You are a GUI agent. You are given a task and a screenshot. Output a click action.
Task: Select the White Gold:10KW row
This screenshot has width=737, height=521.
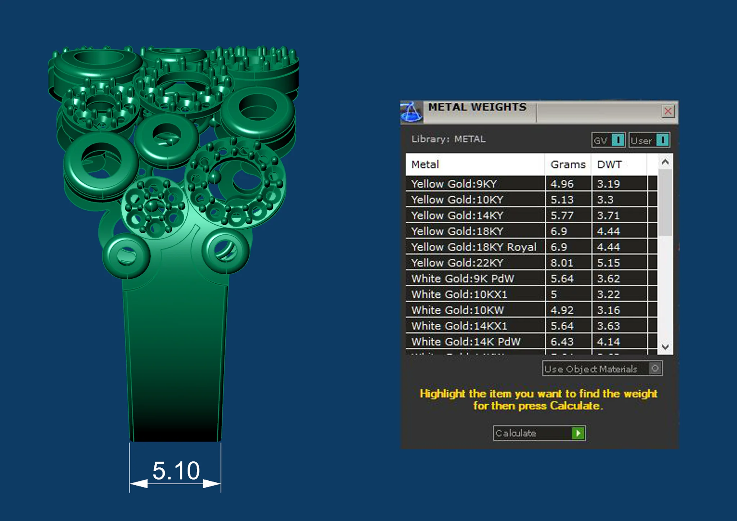tap(532, 310)
